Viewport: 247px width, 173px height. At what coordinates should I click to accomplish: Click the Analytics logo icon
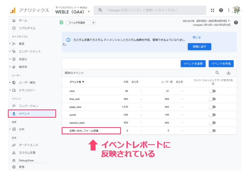(x=13, y=10)
